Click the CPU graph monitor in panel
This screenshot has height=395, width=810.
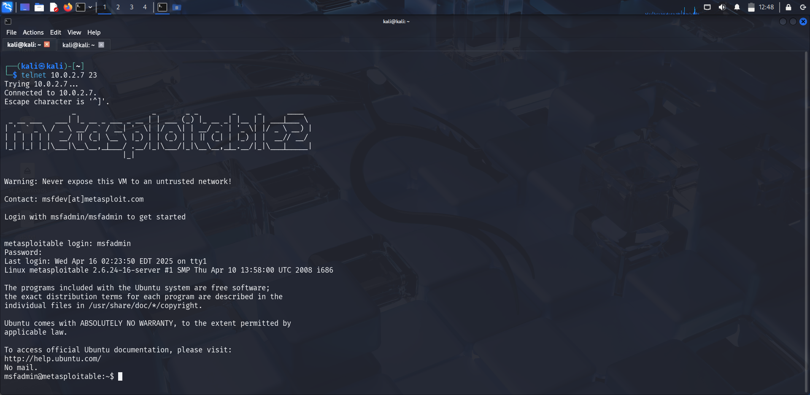(672, 10)
